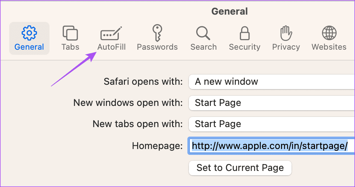
Task: Click the Privacy label text
Action: click(286, 47)
